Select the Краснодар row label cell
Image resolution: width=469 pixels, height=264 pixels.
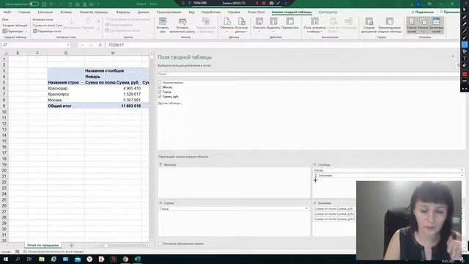[x=65, y=88]
